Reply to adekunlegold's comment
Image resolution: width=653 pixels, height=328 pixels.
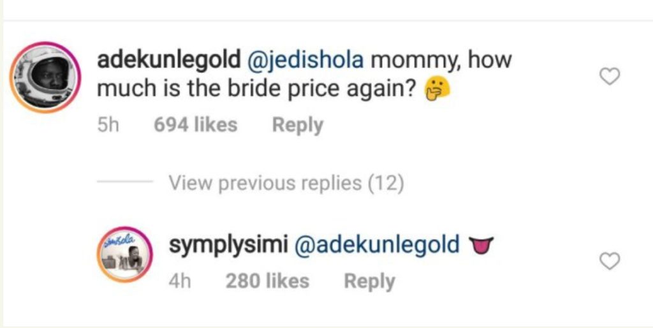[x=297, y=124]
